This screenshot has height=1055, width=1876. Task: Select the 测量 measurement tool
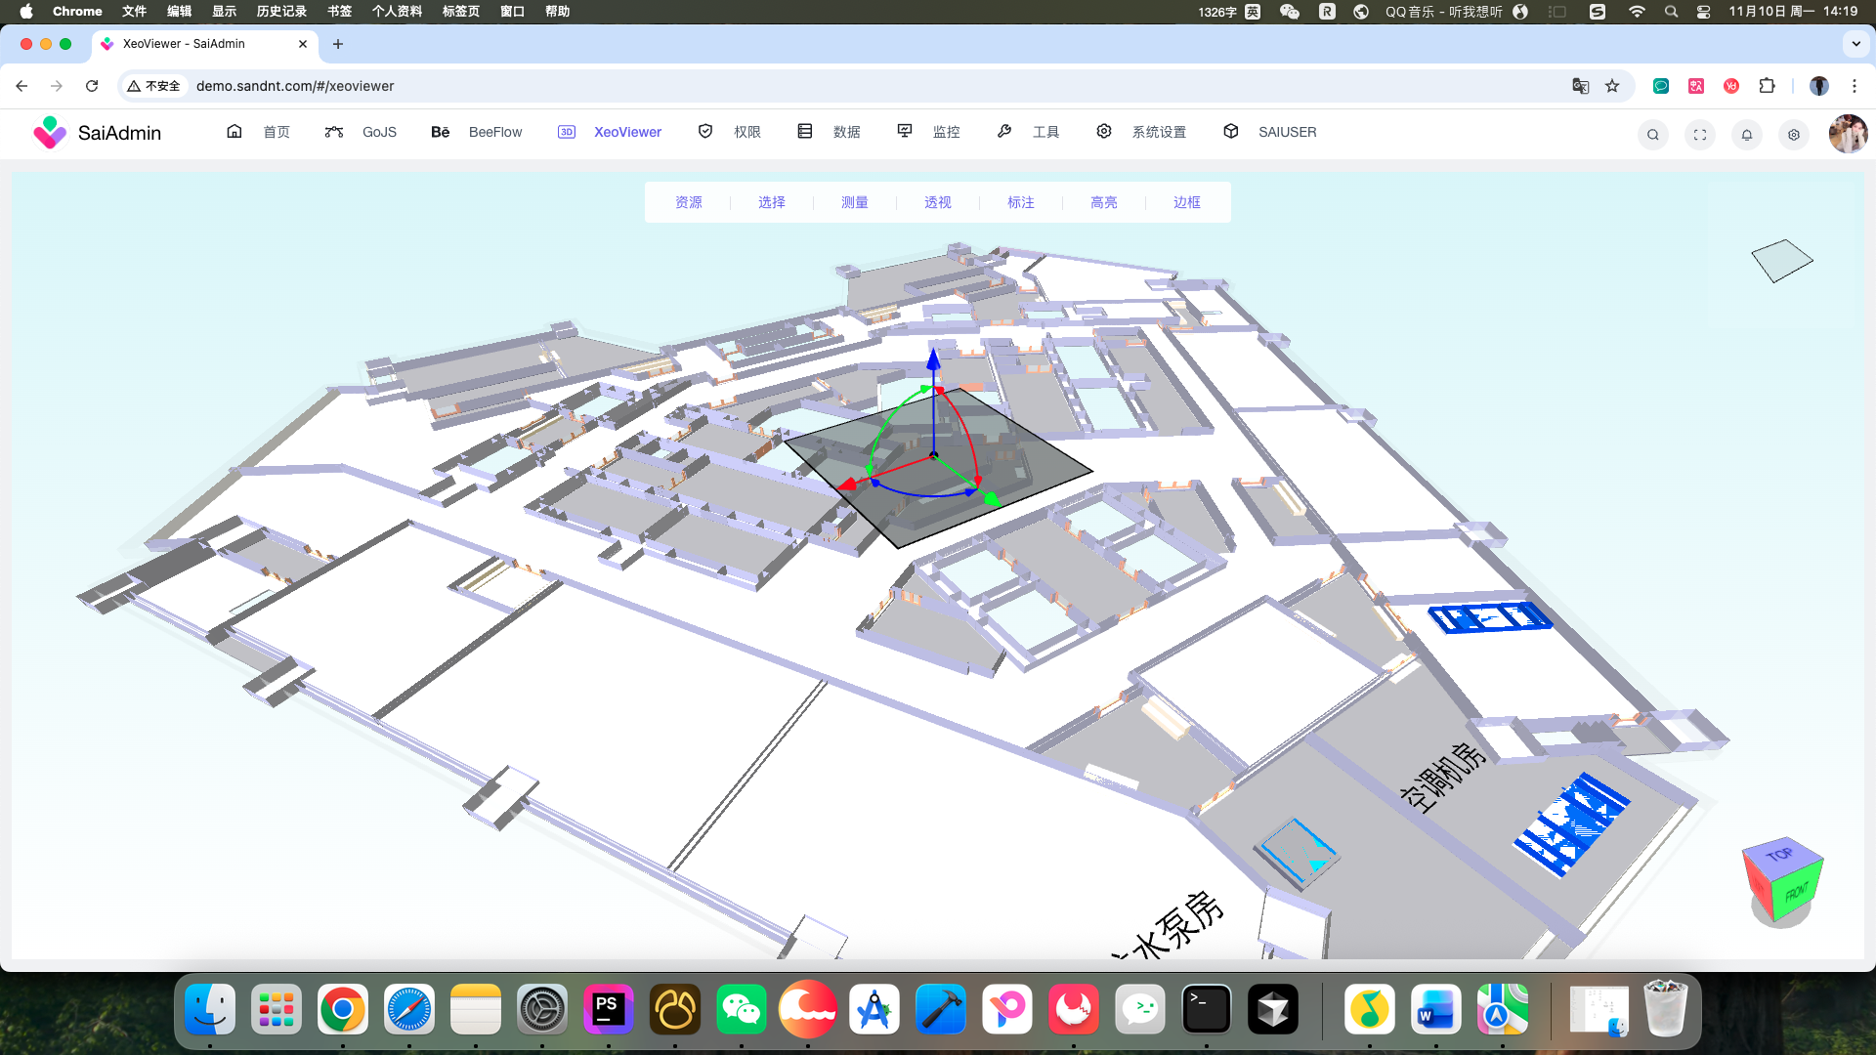point(854,202)
